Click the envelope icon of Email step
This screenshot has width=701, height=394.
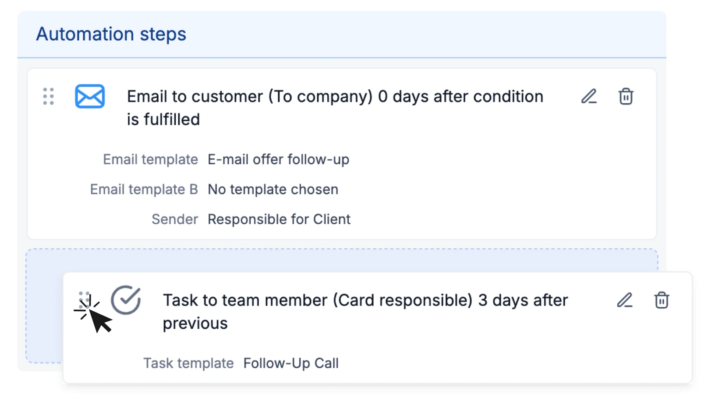[x=90, y=96]
